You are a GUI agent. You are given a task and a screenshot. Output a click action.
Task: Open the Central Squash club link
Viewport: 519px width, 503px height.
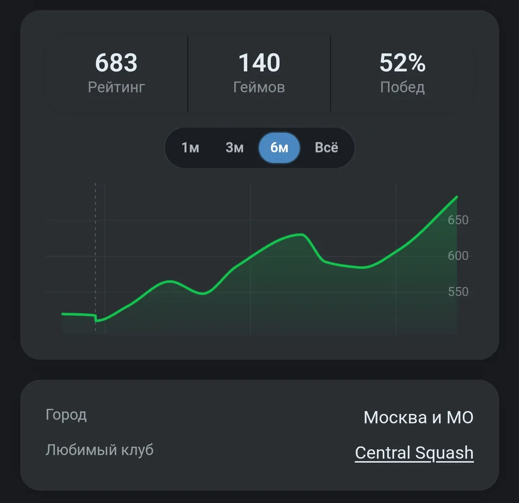pos(414,452)
